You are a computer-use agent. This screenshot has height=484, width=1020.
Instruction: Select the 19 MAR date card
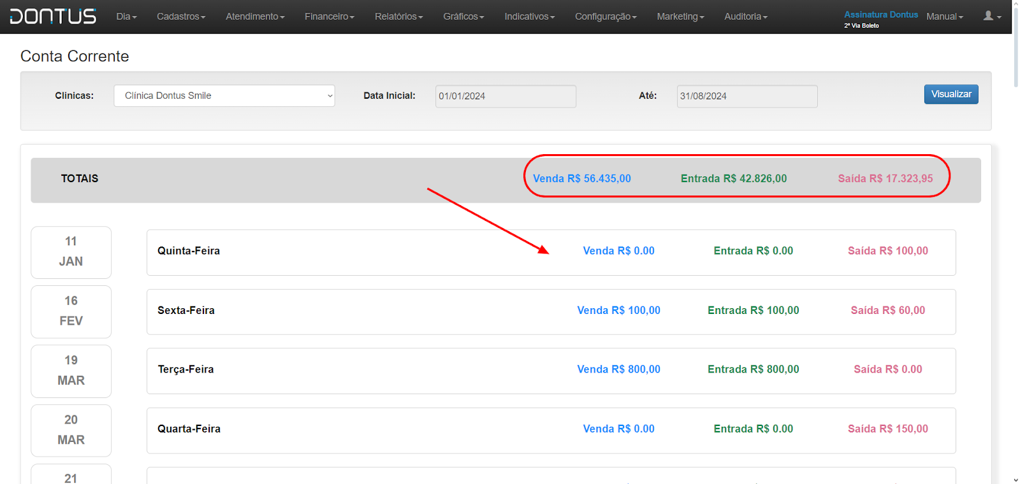(71, 371)
